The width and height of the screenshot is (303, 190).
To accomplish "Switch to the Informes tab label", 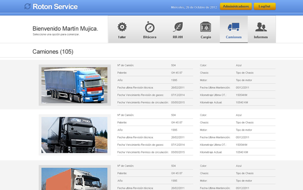I will pyautogui.click(x=261, y=37).
